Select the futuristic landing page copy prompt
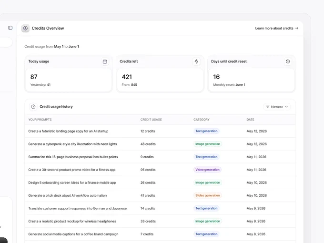Viewport: 324px width, 243px height. click(68, 131)
